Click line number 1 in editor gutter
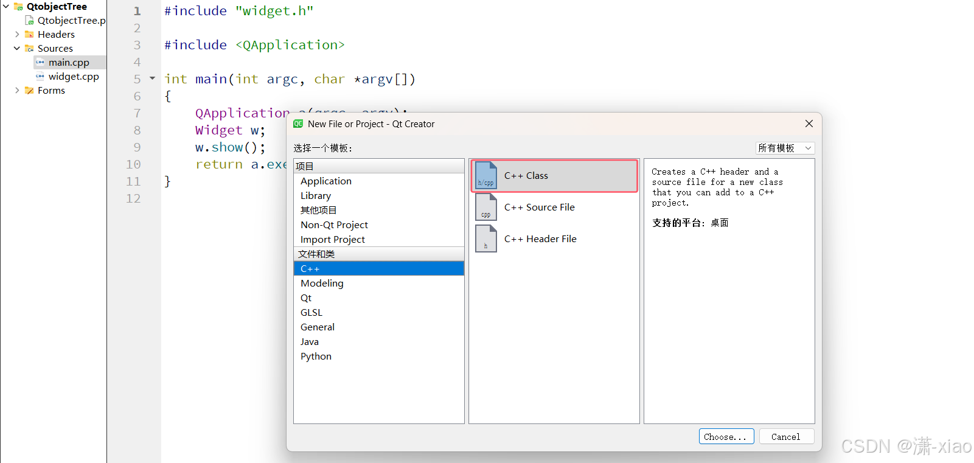The width and height of the screenshot is (974, 463). [137, 11]
